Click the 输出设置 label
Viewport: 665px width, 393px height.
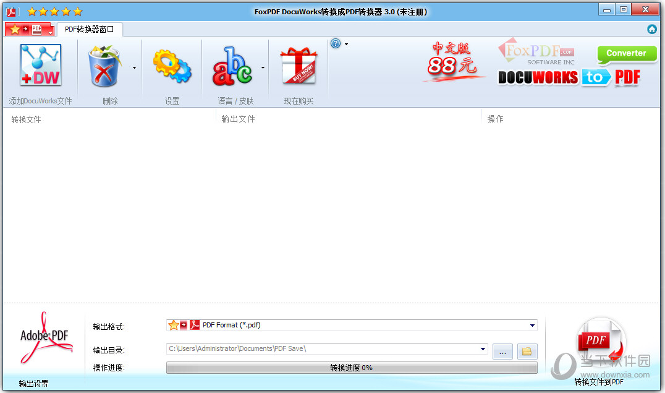coord(33,384)
